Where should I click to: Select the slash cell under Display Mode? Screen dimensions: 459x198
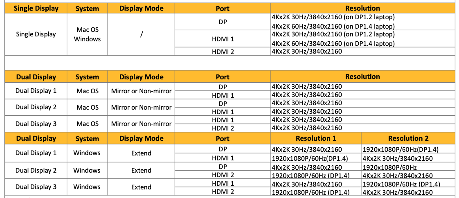[142, 34]
